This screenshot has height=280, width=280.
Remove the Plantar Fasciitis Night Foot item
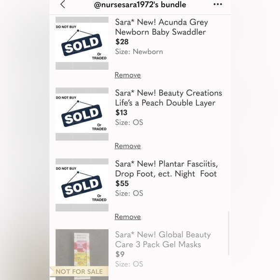(x=127, y=217)
